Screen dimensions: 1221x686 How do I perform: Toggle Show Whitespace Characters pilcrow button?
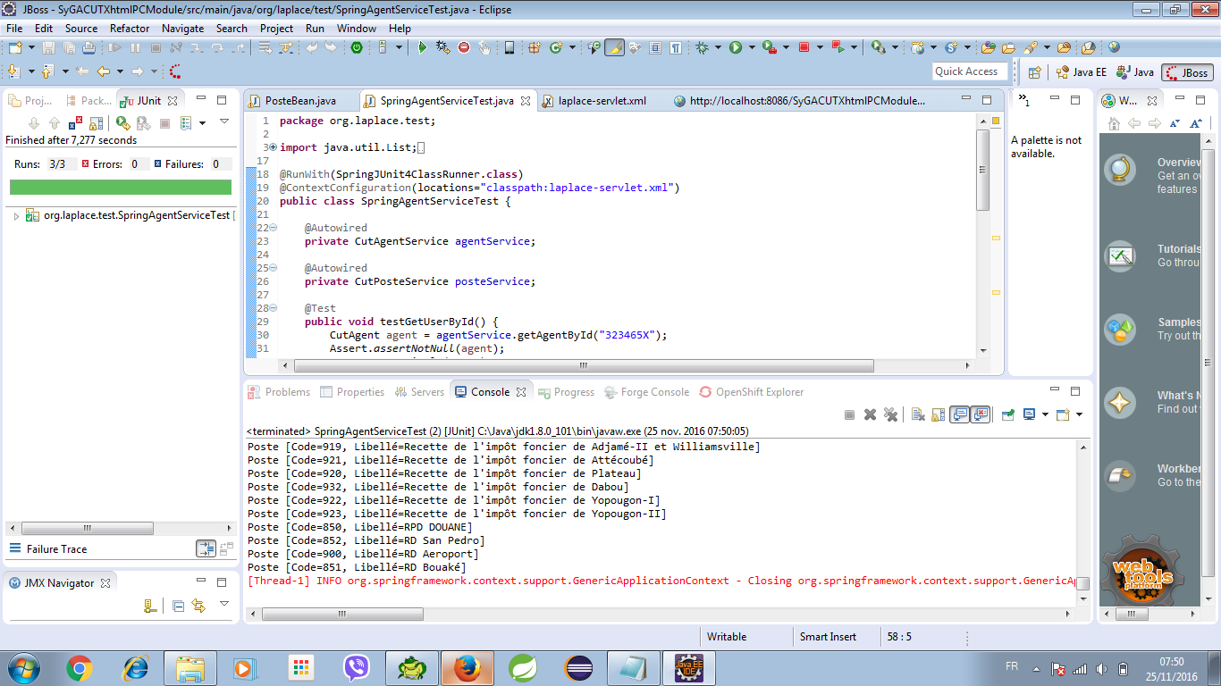pos(676,47)
